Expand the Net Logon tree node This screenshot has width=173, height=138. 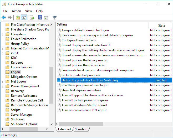click(2, 81)
